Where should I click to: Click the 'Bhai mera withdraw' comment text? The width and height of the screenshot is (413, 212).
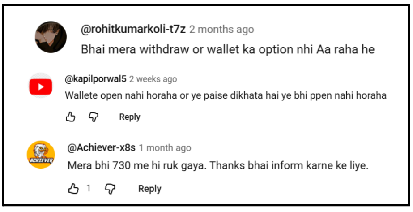228,49
